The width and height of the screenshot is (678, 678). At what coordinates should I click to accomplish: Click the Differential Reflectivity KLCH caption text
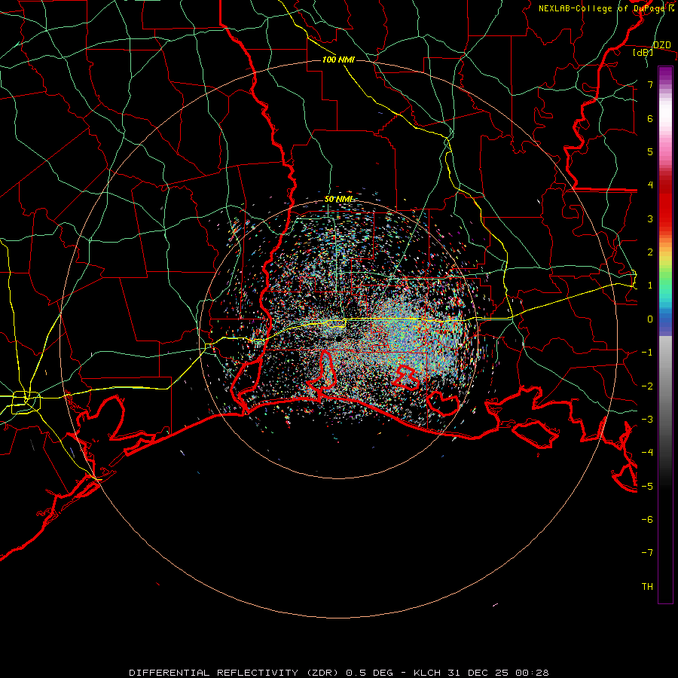(338, 673)
